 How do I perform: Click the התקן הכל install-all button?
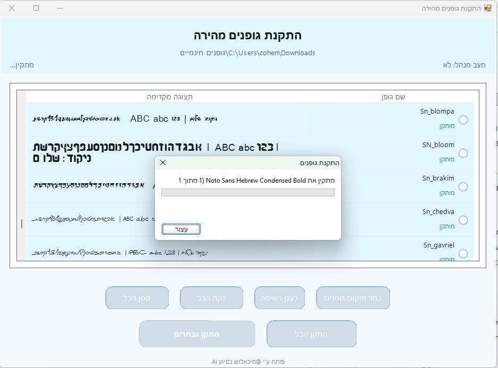(311, 334)
